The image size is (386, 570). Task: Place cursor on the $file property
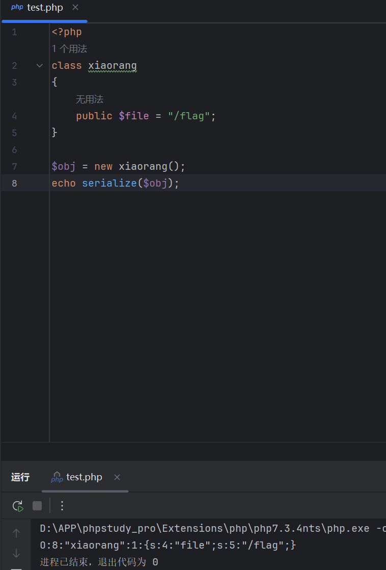click(133, 116)
